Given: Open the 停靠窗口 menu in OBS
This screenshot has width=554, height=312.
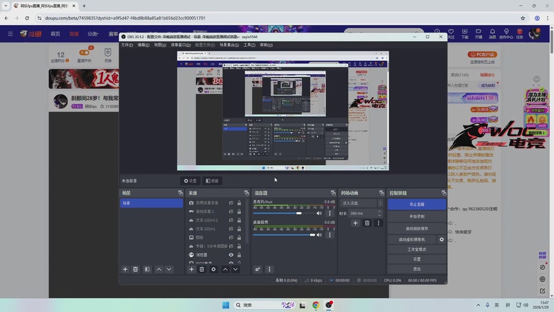Looking at the screenshot, I should tap(181, 45).
